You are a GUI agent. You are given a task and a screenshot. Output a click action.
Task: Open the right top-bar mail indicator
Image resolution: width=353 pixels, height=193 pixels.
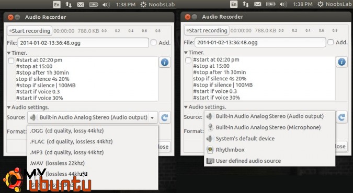(257, 4)
